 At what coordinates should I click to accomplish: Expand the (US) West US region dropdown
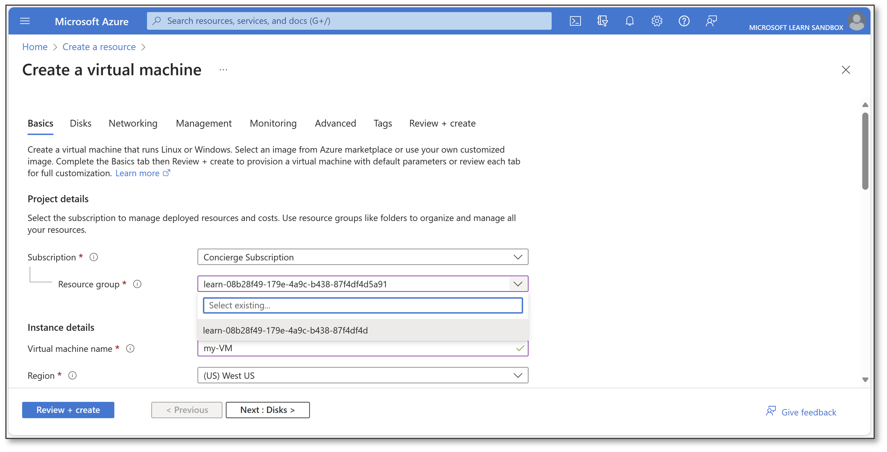point(518,376)
